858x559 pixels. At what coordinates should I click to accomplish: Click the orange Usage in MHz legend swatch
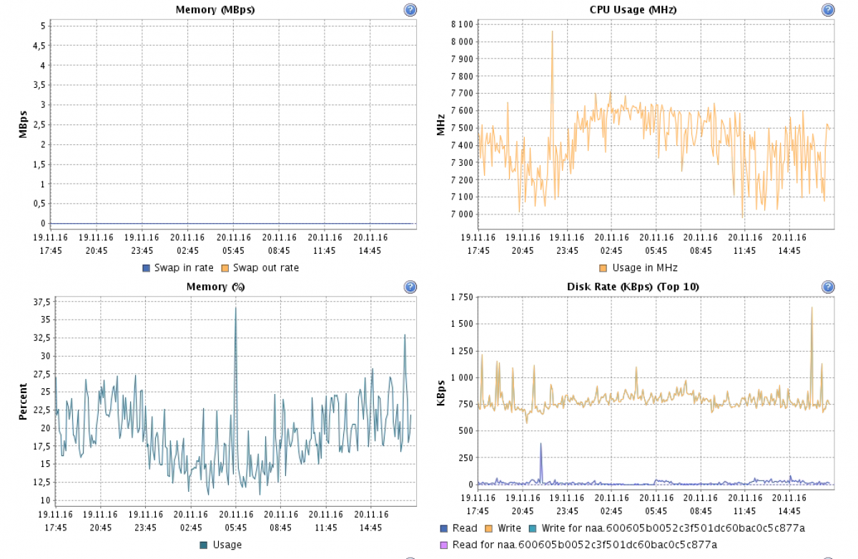[603, 268]
